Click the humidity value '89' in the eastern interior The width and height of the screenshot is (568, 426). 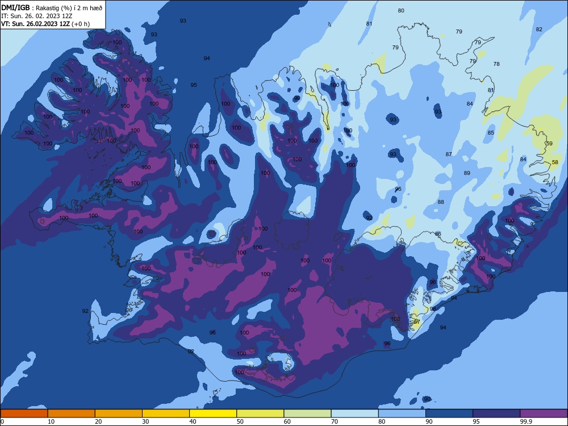tap(467, 173)
